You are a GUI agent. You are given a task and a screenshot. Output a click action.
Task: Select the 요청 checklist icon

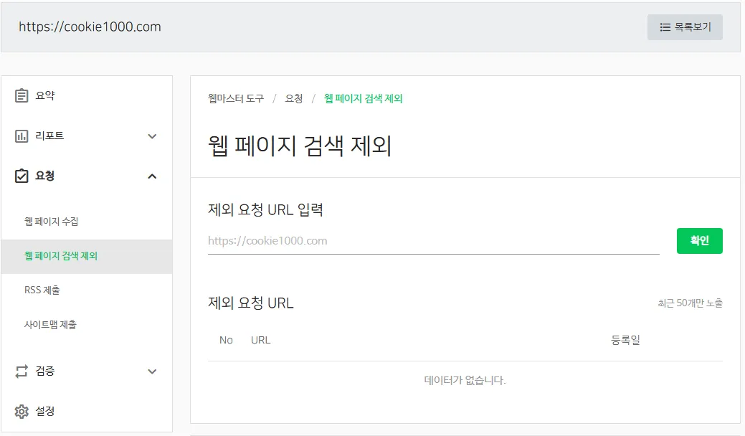click(x=22, y=176)
